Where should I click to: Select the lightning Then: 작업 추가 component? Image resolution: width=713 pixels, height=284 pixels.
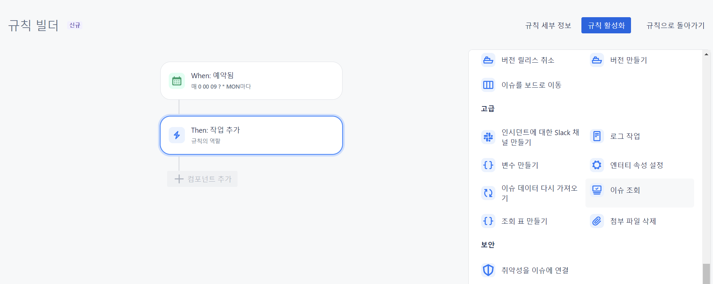click(x=251, y=135)
